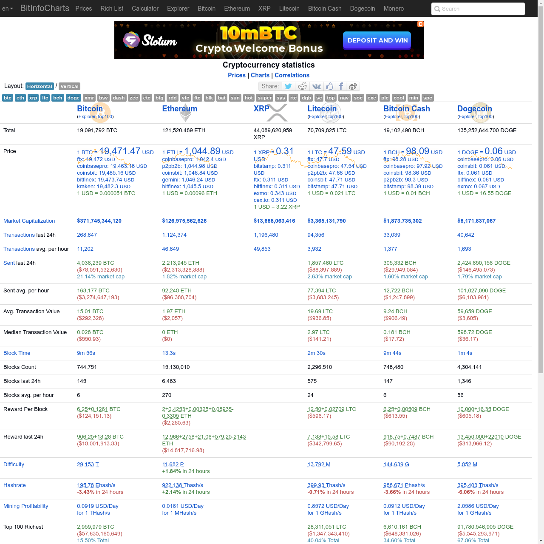Toggle the ltc coin tag
Image resolution: width=544 pixels, height=544 pixels.
45,98
